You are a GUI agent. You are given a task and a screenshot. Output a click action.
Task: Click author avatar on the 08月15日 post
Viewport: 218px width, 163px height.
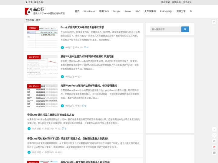pos(29,129)
